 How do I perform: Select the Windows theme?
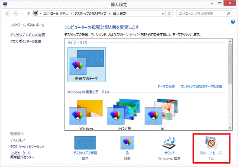86,115
